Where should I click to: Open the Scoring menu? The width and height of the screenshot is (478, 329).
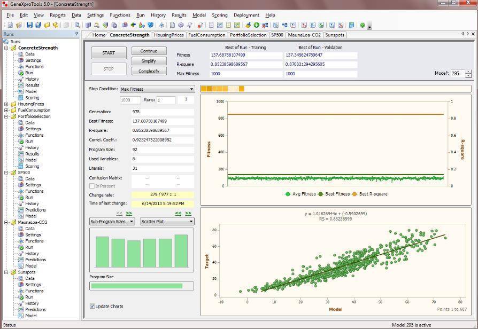(219, 15)
